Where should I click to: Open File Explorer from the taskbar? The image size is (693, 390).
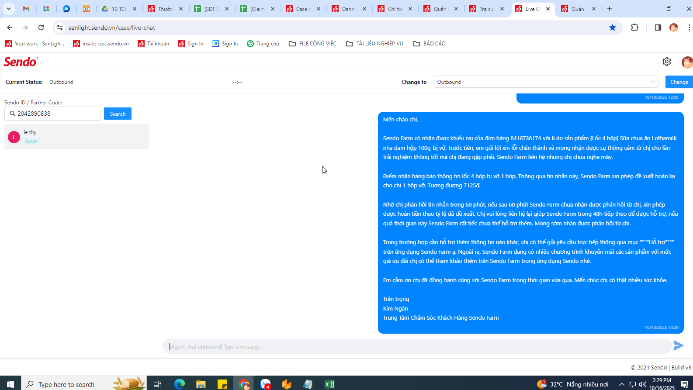(201, 384)
